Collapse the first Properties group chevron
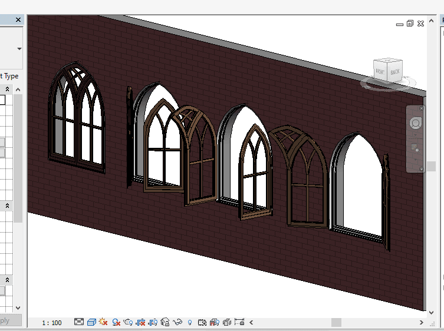This screenshot has height=331, width=444. [x=8, y=89]
